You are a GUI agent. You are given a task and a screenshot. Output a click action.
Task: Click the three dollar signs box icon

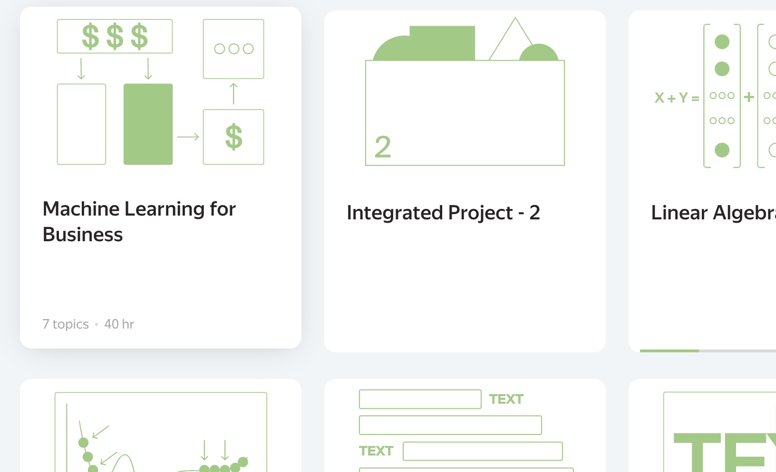tap(115, 36)
